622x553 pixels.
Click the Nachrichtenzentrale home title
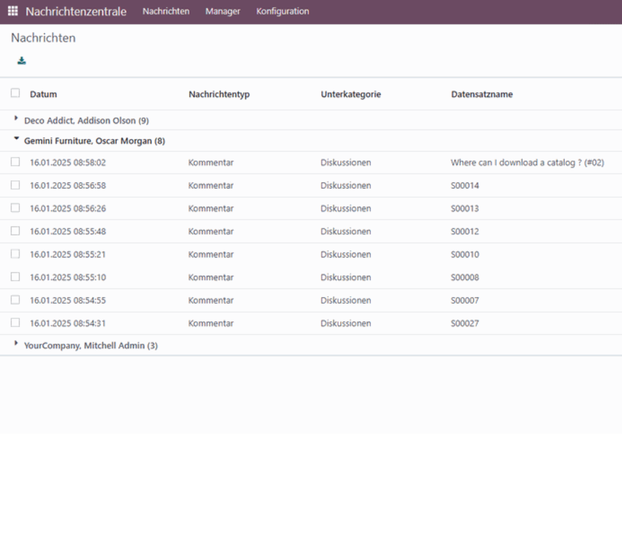click(x=76, y=11)
